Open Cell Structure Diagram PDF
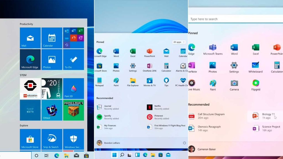Viewport: 283px width, 159px height. (x=207, y=116)
